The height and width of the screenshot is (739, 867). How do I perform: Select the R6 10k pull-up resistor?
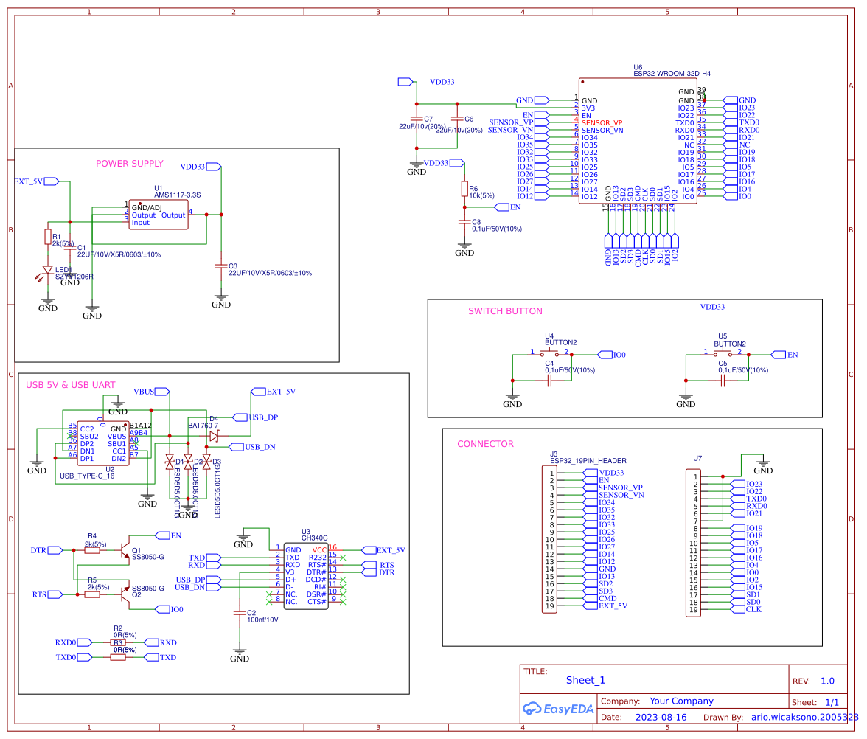[x=464, y=189]
